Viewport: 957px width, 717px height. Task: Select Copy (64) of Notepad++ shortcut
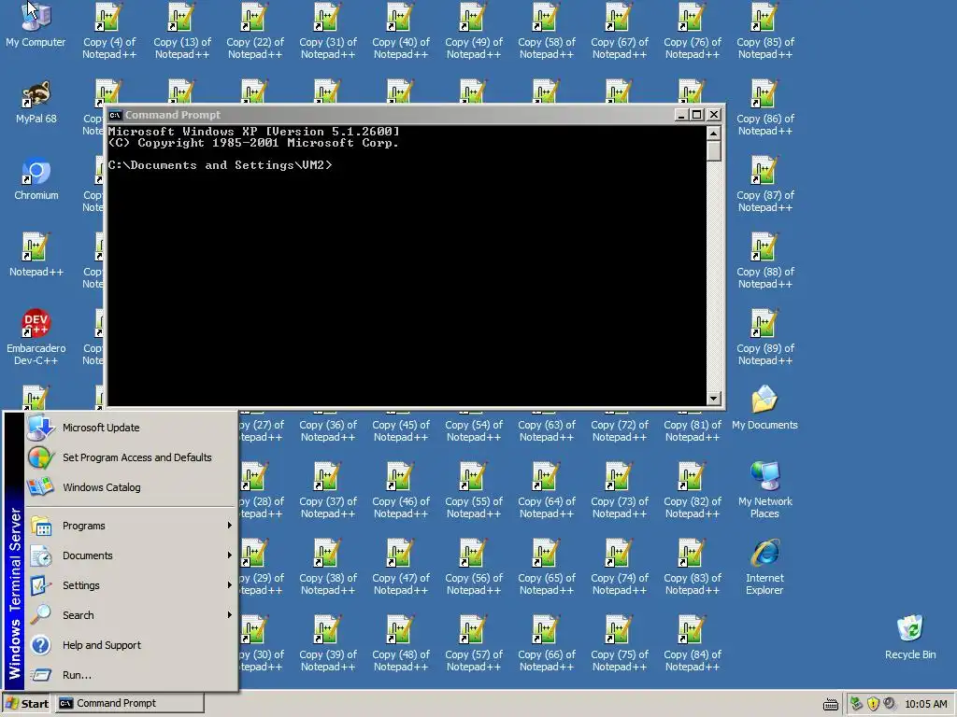tap(546, 491)
